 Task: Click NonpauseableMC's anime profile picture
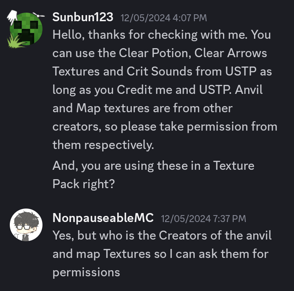click(26, 225)
